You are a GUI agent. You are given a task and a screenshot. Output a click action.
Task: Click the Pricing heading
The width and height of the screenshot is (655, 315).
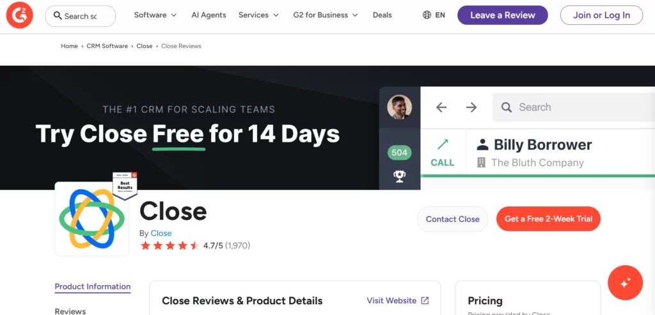click(x=485, y=301)
